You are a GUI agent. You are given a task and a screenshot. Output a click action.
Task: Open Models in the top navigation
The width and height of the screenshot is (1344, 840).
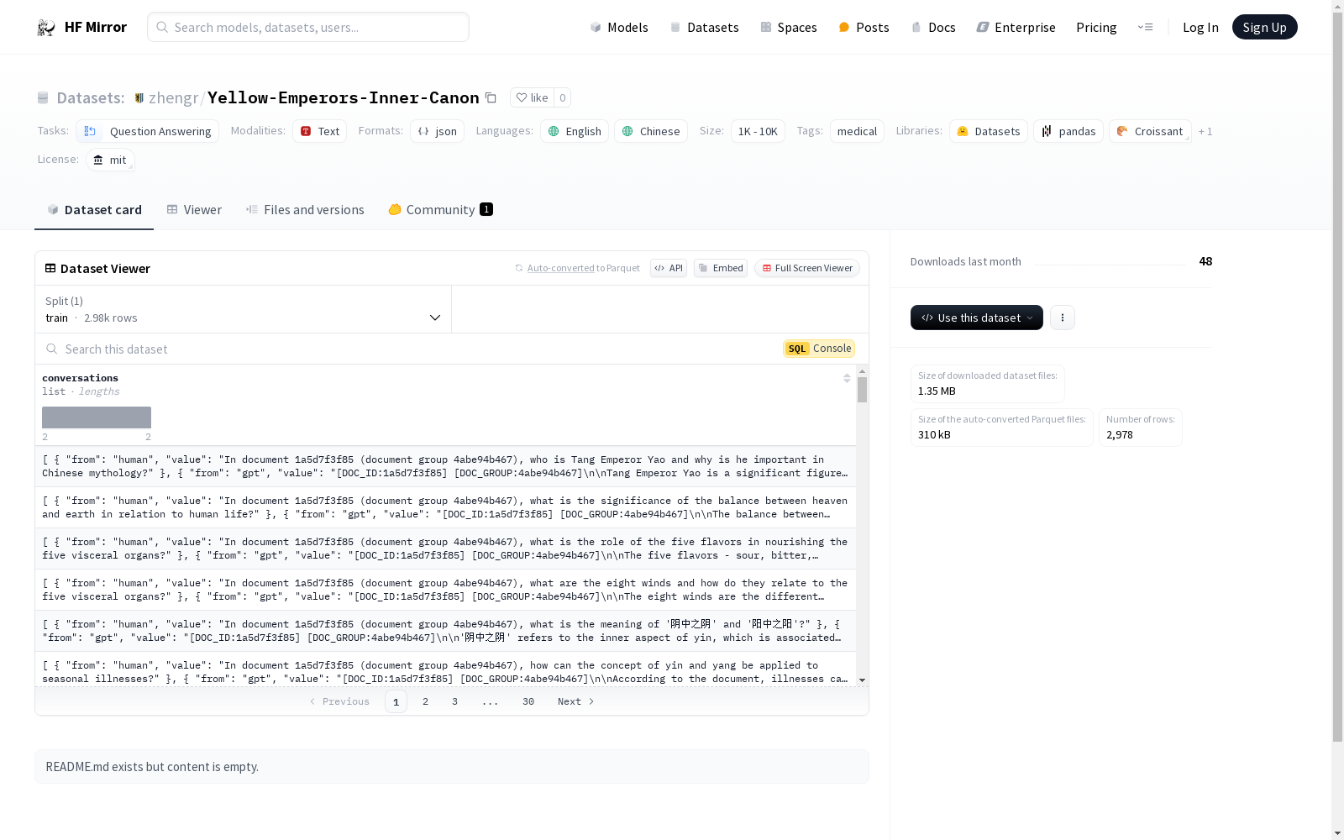point(618,27)
